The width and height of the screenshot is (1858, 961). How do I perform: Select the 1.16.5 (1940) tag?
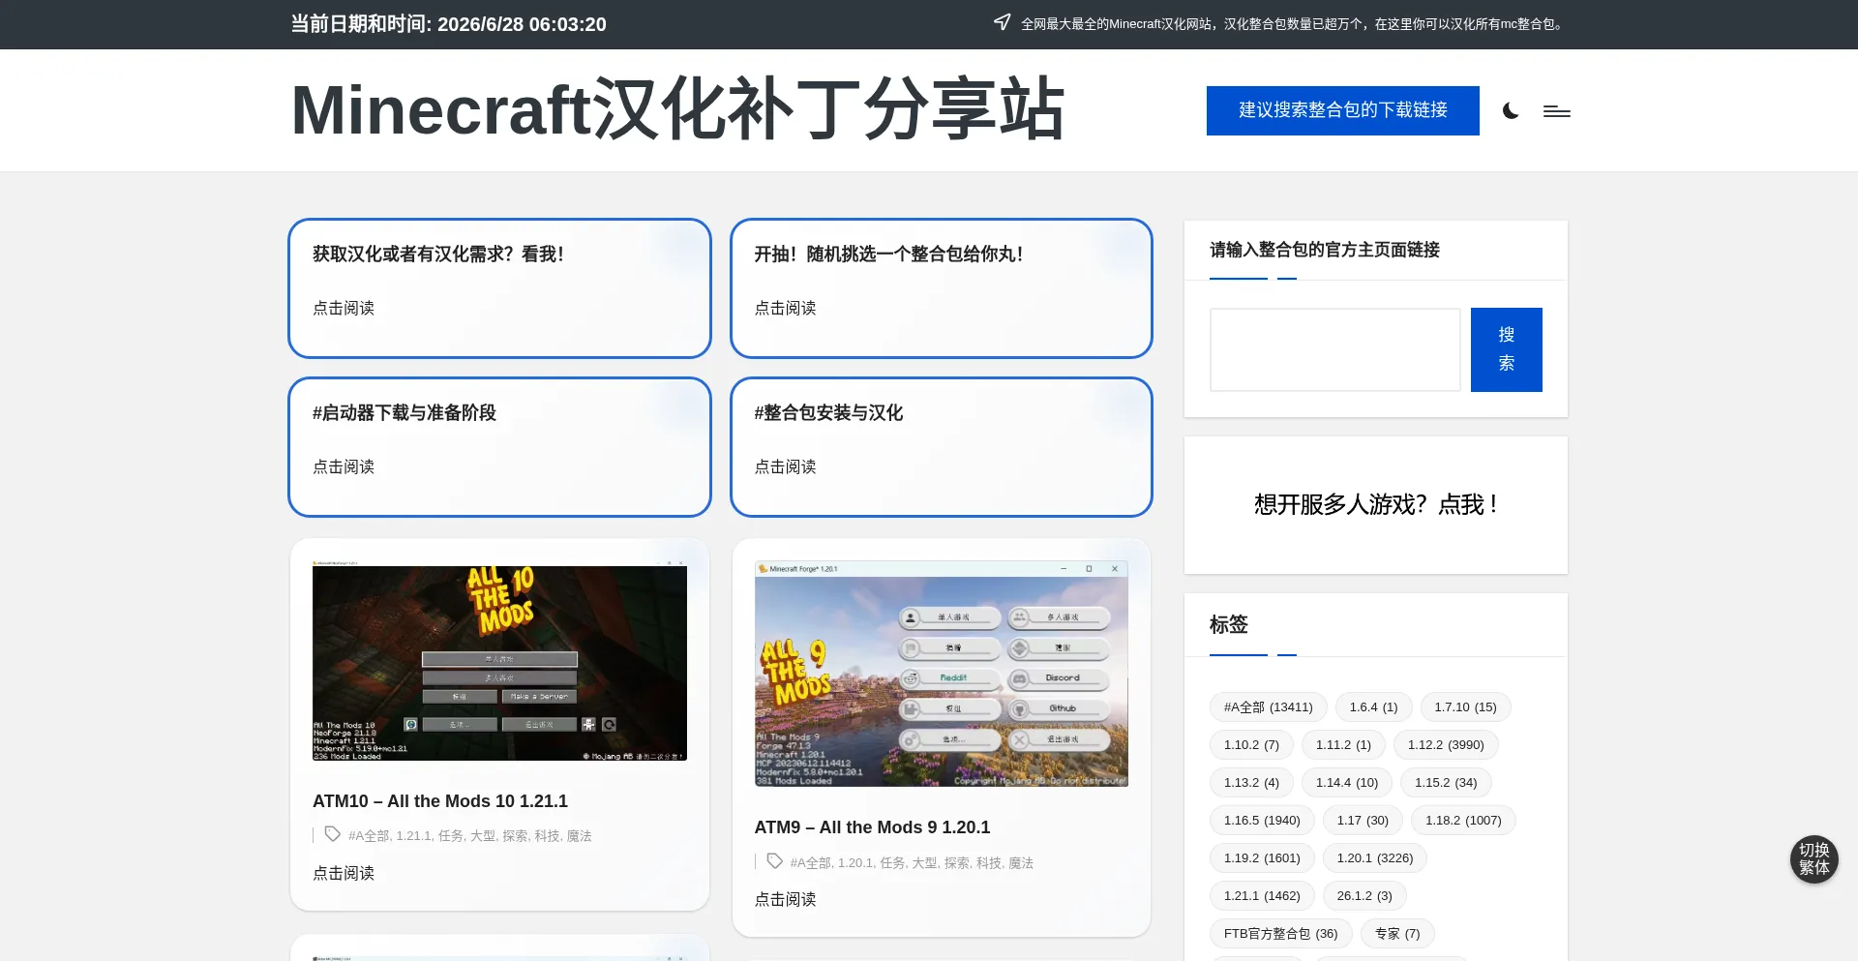pos(1262,821)
